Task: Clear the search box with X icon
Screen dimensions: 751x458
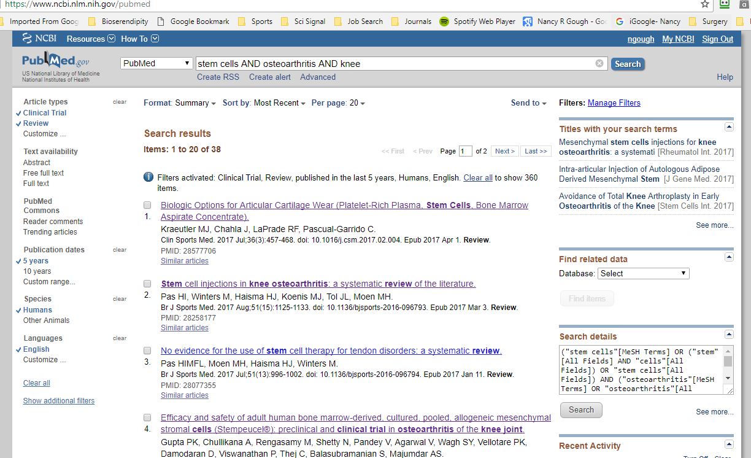Action: coord(599,64)
